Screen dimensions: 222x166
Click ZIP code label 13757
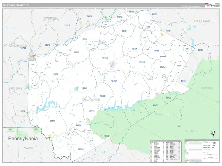[125, 31]
